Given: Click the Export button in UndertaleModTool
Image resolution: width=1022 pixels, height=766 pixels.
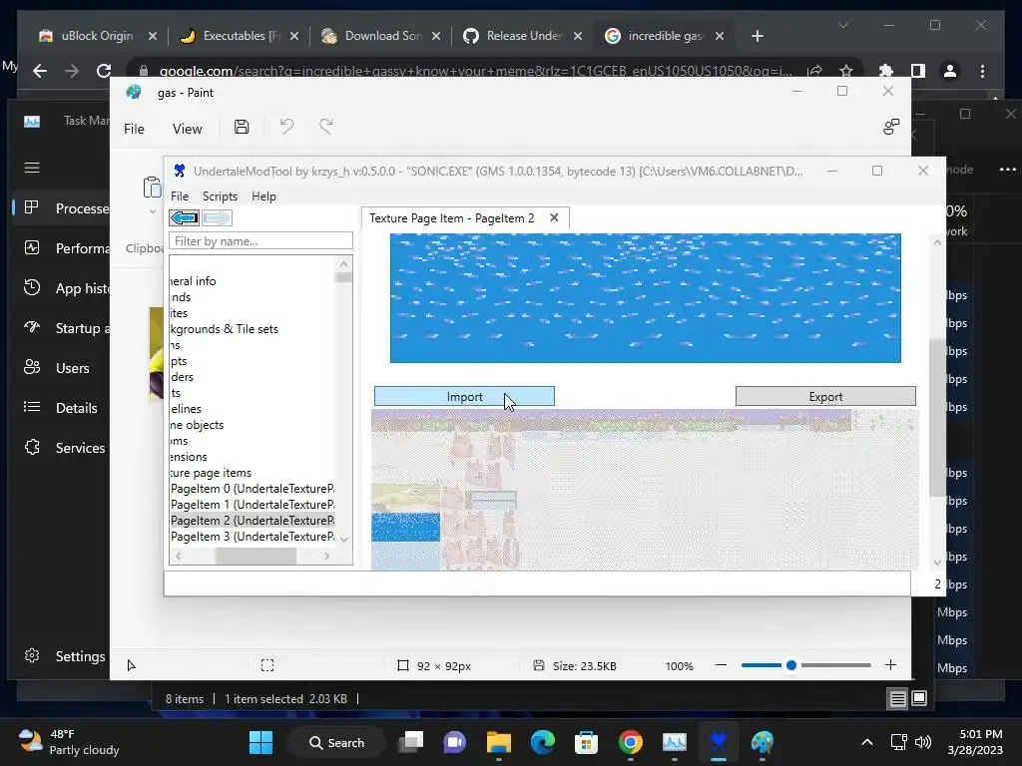Looking at the screenshot, I should [825, 396].
